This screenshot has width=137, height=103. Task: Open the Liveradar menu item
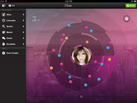click(13, 20)
